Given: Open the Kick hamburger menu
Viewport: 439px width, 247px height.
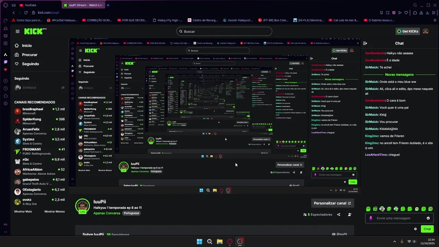Looking at the screenshot, I should tap(17, 31).
